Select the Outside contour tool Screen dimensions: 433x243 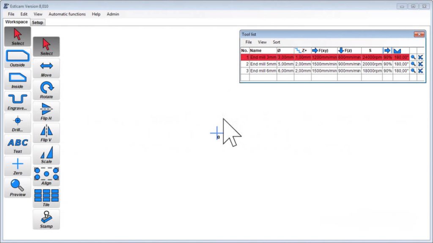click(17, 58)
